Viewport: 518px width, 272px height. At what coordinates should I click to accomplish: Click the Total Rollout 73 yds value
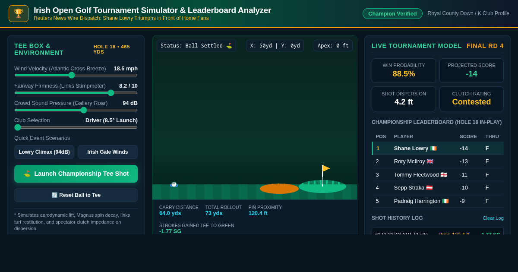[x=214, y=213]
